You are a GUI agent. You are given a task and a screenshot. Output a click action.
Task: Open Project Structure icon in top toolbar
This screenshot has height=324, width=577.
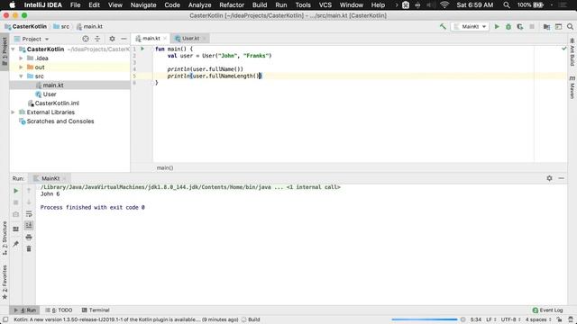click(x=547, y=26)
